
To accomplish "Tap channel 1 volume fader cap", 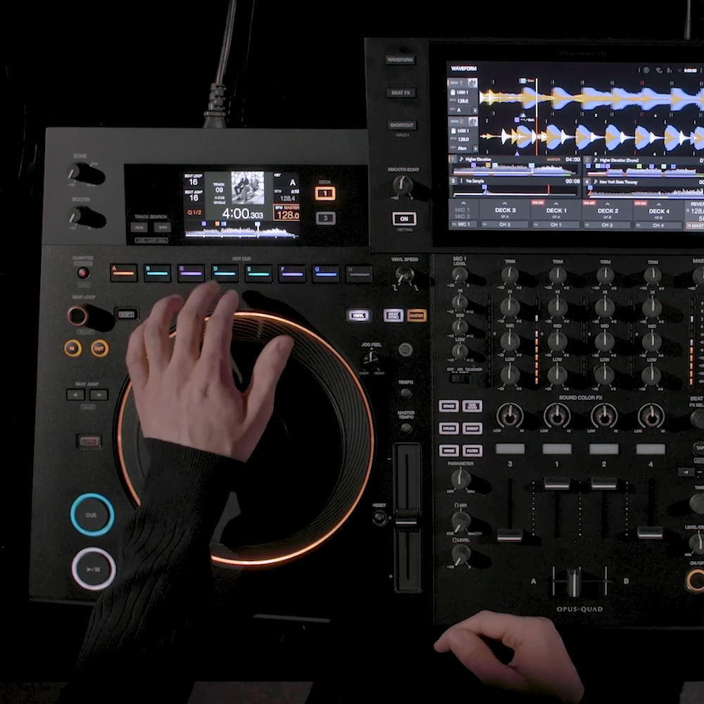I will click(x=557, y=484).
